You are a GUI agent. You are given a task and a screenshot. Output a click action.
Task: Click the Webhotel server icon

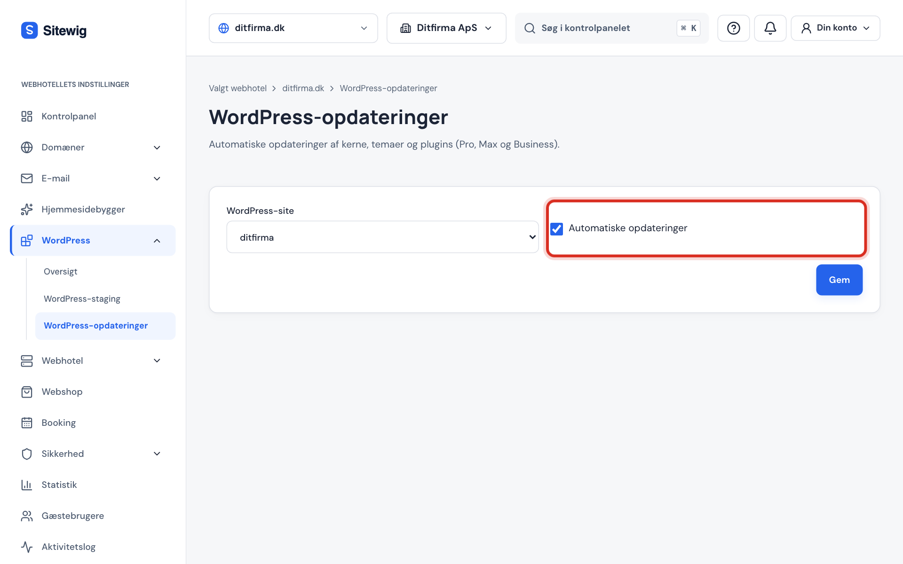click(x=27, y=361)
